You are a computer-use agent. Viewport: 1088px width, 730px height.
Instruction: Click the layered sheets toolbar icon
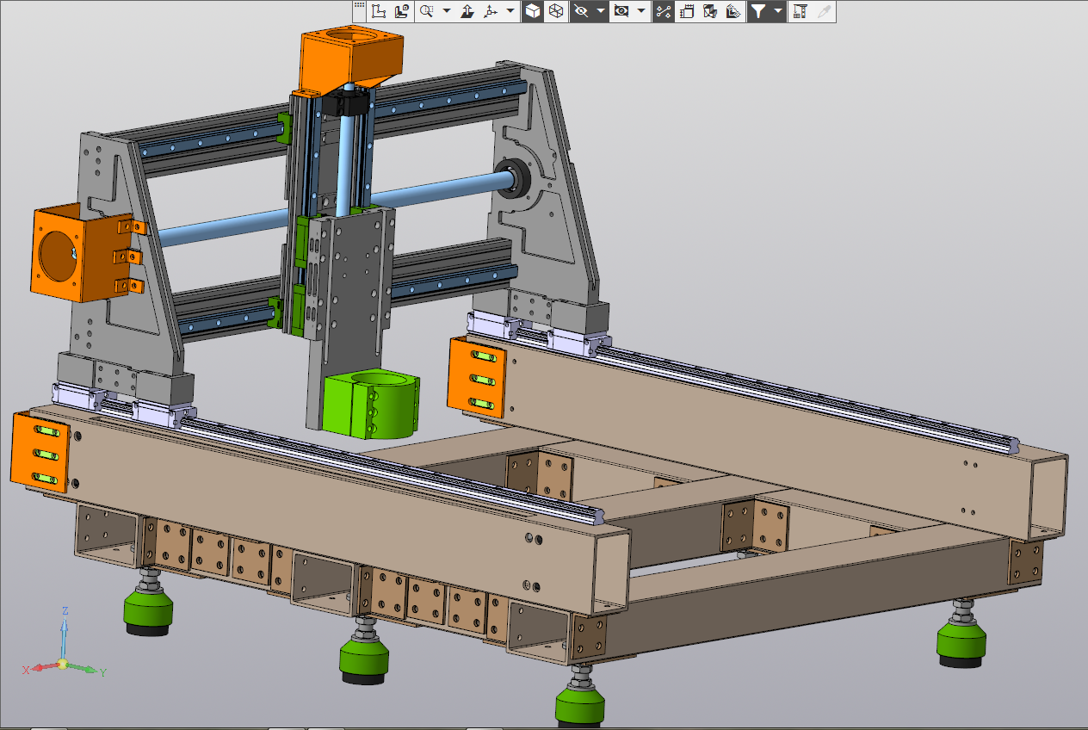pyautogui.click(x=733, y=12)
